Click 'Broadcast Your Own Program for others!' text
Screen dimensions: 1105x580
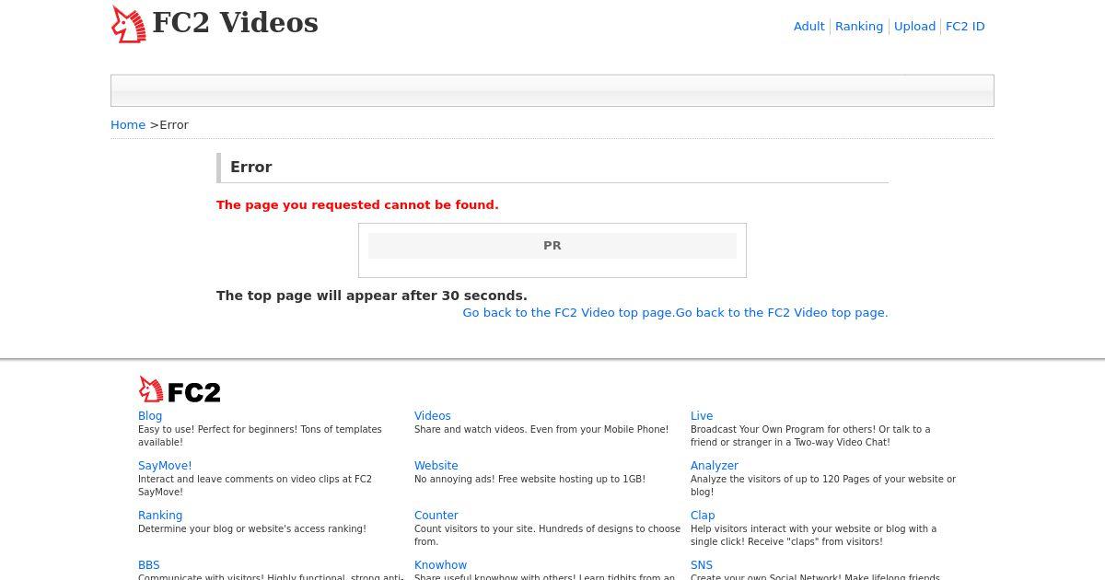click(810, 436)
